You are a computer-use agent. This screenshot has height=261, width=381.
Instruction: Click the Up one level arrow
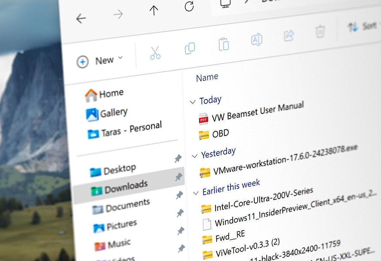point(154,11)
